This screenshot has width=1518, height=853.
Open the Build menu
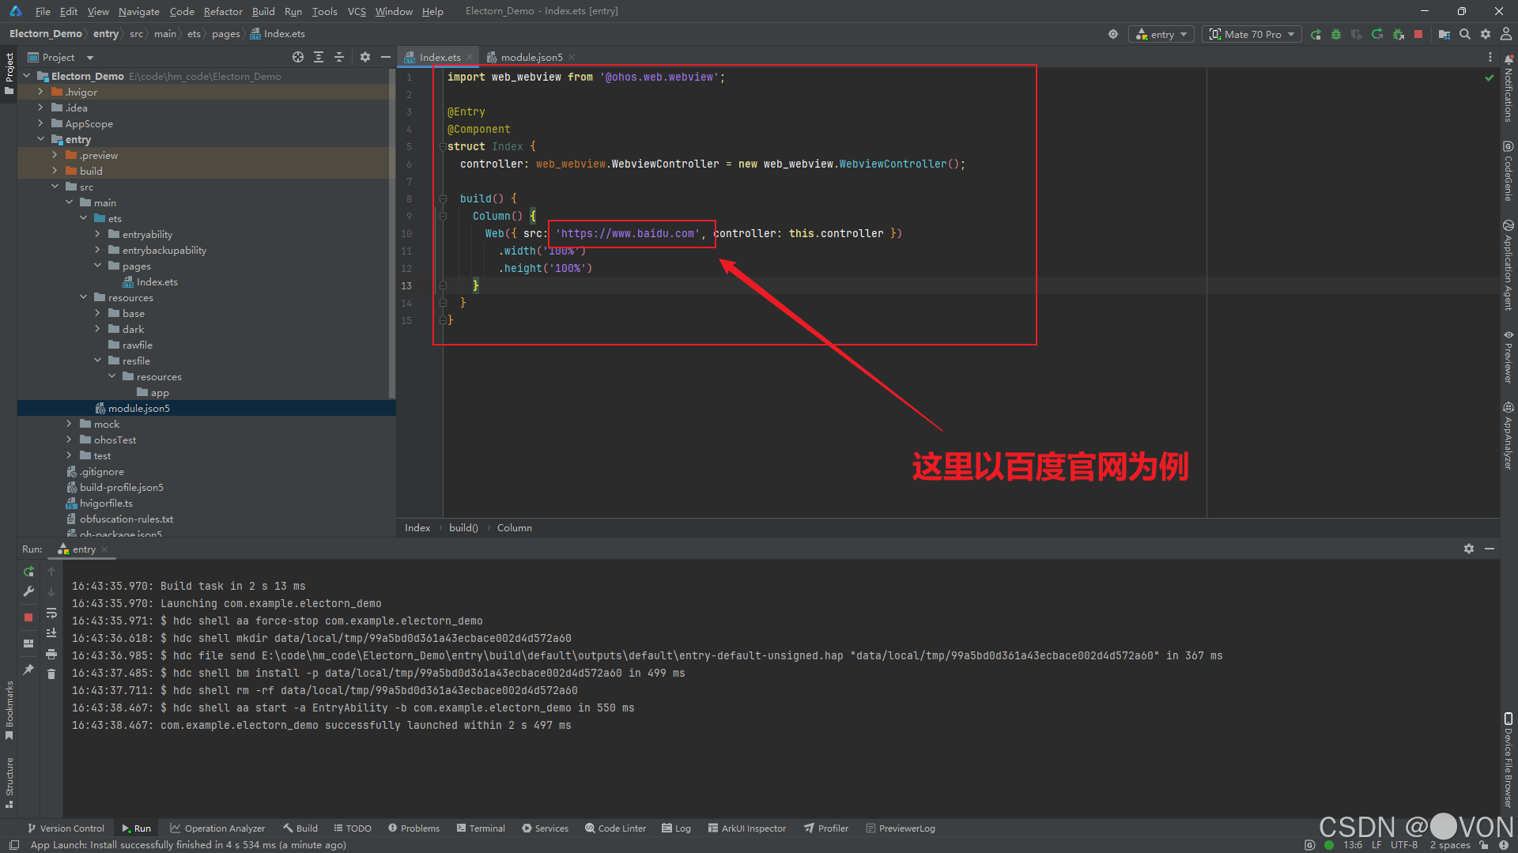pos(263,11)
